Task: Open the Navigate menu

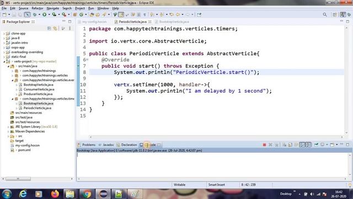Action: point(53,8)
